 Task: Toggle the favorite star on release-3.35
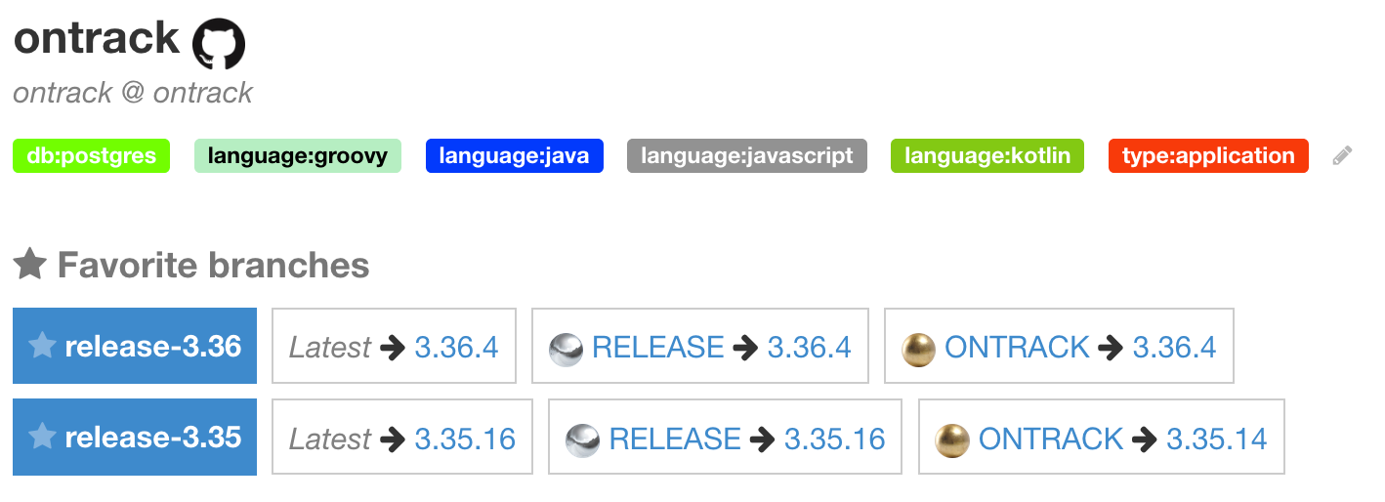coord(42,438)
